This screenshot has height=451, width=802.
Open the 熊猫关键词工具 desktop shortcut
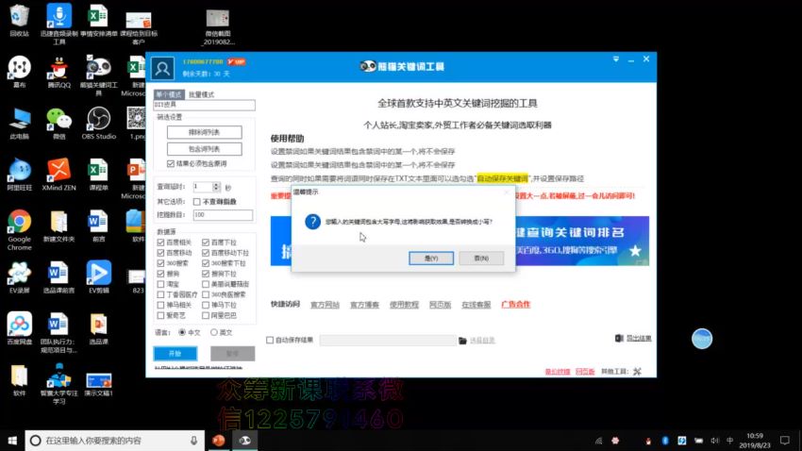pyautogui.click(x=99, y=75)
